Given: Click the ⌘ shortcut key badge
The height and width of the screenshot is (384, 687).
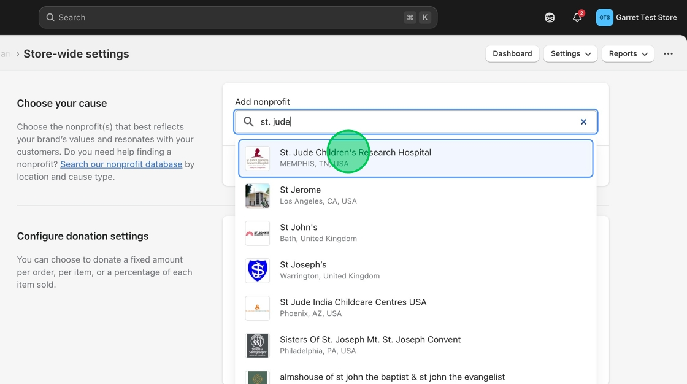Looking at the screenshot, I should tap(410, 18).
